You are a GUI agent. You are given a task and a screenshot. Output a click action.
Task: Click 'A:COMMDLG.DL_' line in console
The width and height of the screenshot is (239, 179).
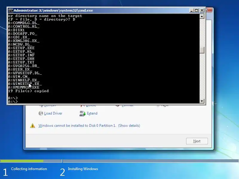[24, 23]
